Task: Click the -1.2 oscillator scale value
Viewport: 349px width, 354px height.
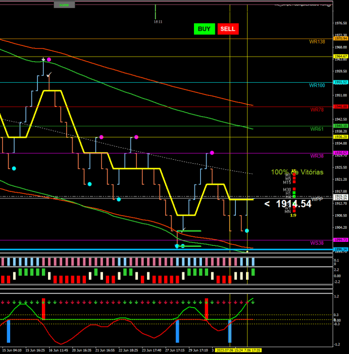Action: pos(337,344)
